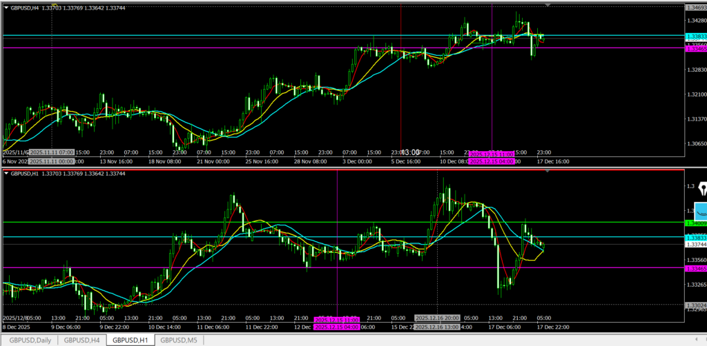Switch to the GBPUSD,M5 chart tab
707x346 pixels.
tap(179, 340)
